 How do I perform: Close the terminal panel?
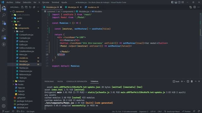(x=199, y=82)
